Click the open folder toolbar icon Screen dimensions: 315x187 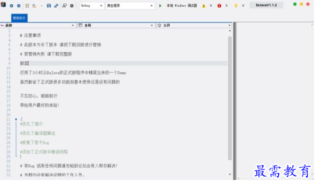point(35,6)
